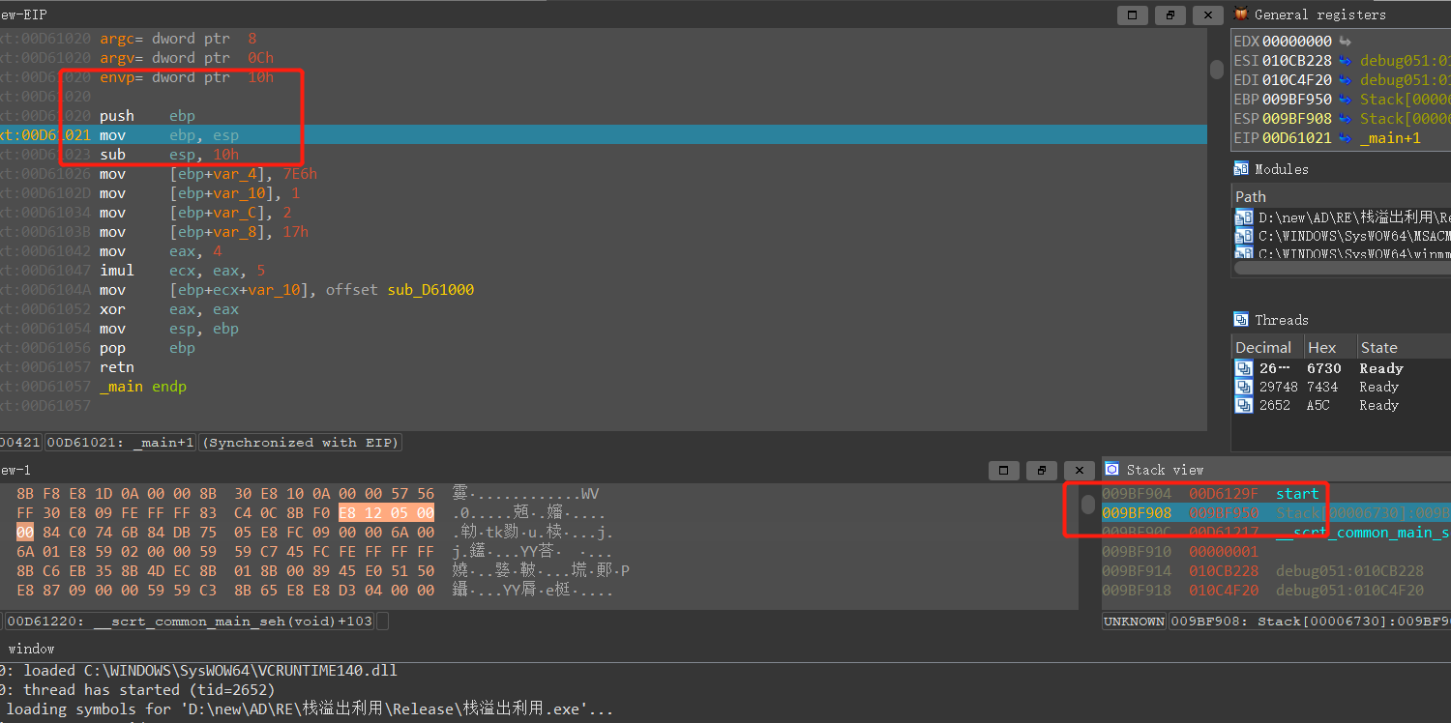Follow the jump arrow next to EDX register

point(1345,42)
